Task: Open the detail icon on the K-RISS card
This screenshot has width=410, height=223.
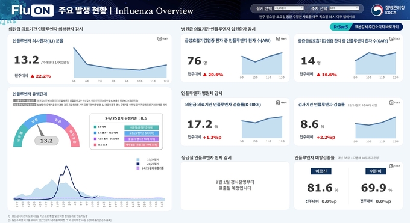Action: (x=282, y=103)
